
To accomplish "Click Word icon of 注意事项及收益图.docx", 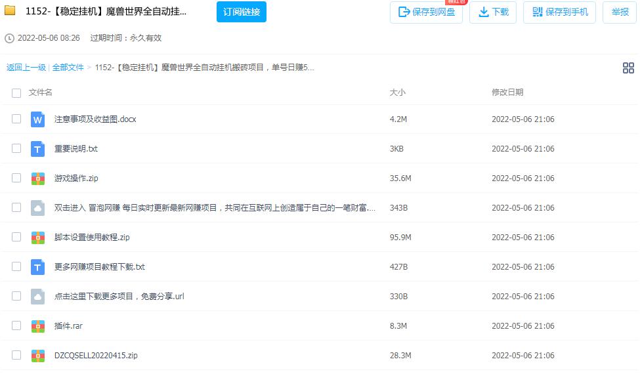I will click(38, 119).
